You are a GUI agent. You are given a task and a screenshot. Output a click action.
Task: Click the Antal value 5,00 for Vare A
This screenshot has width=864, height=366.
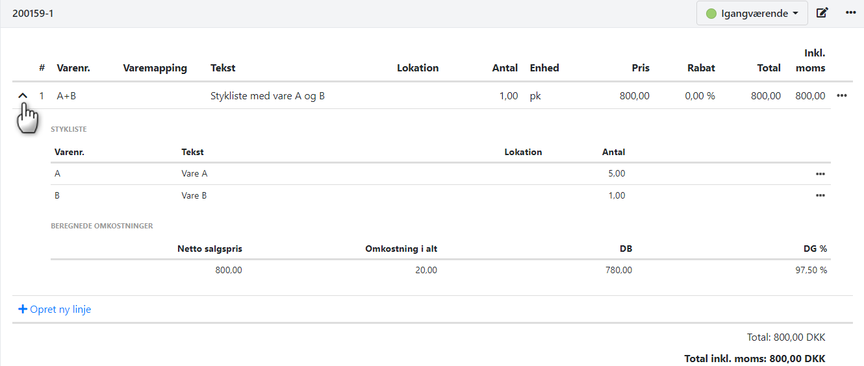[615, 174]
